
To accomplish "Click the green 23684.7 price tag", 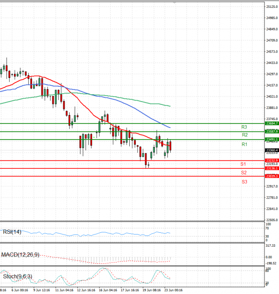I will click(x=272, y=123).
